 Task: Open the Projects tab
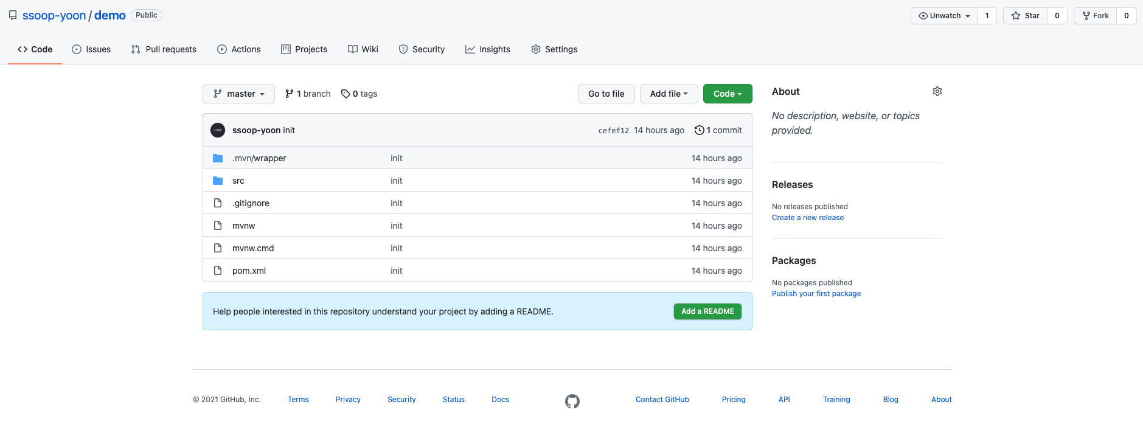tap(304, 49)
